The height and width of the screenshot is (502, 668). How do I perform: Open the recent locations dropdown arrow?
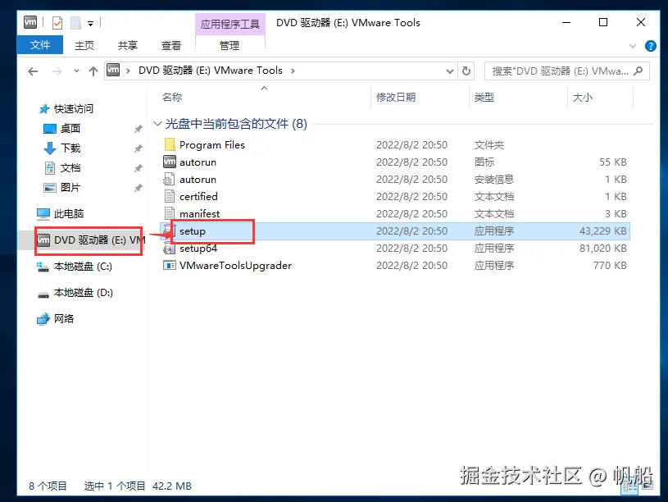point(76,71)
